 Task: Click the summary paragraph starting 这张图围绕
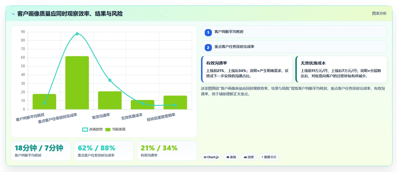pyautogui.click(x=293, y=91)
